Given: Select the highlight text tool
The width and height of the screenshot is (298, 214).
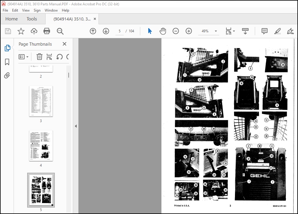Looking at the screenshot, I should [278, 31].
